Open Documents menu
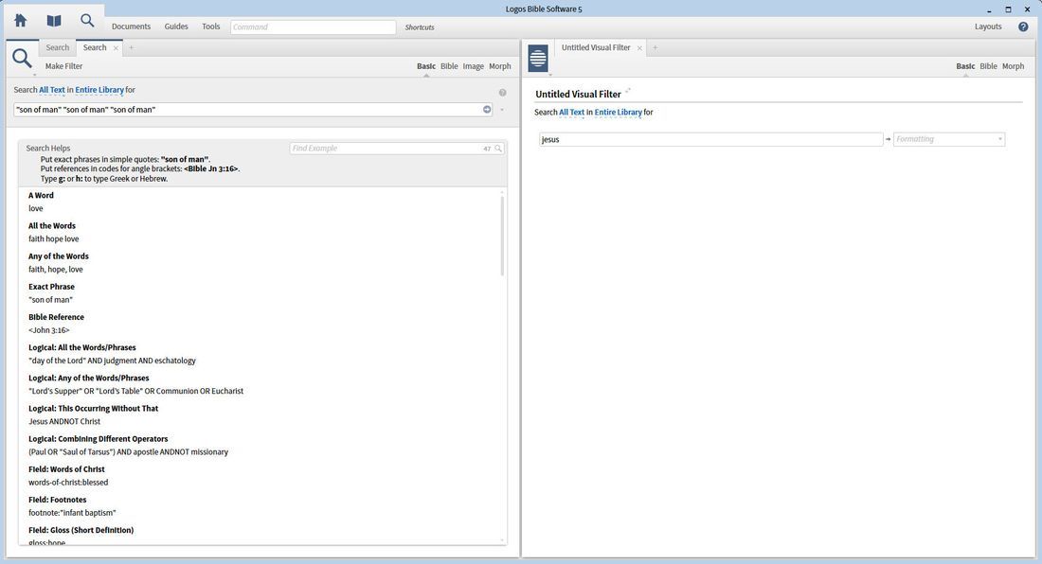The width and height of the screenshot is (1042, 564). (x=131, y=26)
